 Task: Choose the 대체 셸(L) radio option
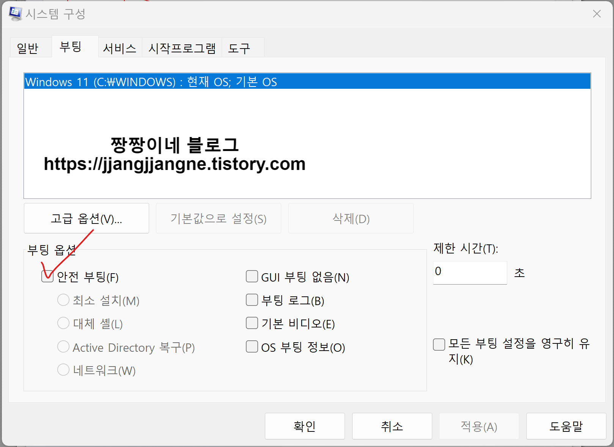(x=63, y=323)
